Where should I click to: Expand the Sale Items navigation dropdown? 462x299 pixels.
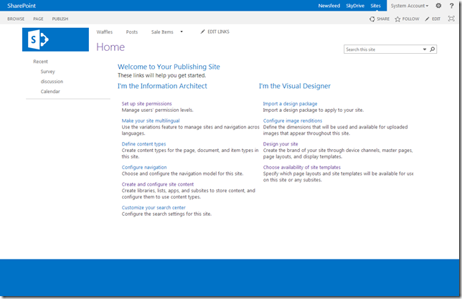(x=181, y=32)
